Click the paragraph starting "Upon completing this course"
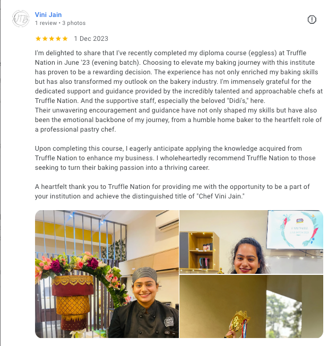This screenshot has width=328, height=346. click(175, 158)
